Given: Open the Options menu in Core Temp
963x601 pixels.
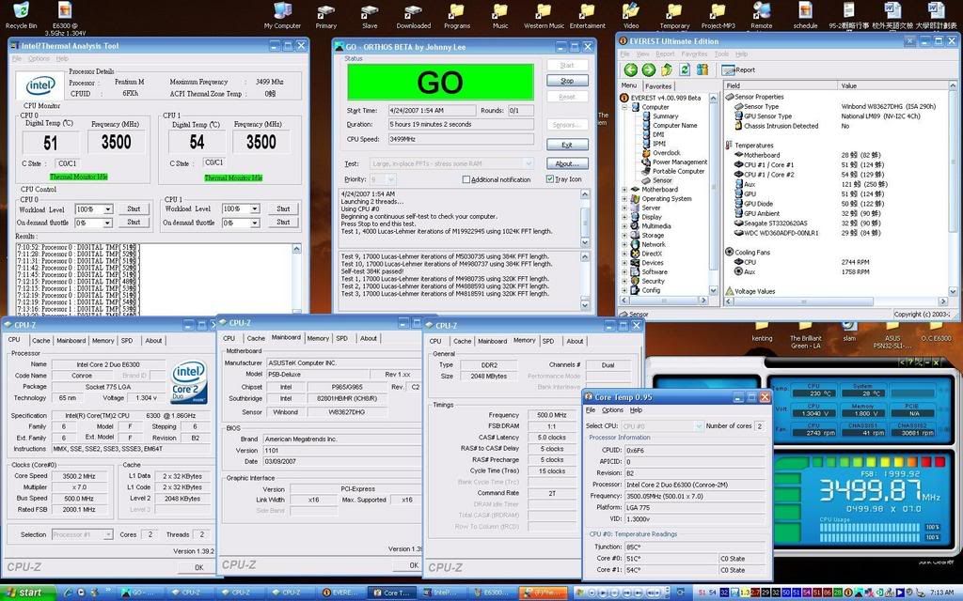Looking at the screenshot, I should tap(612, 410).
